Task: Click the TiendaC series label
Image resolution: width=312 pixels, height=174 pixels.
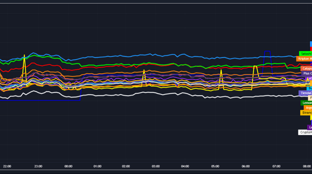Action: click(305, 93)
